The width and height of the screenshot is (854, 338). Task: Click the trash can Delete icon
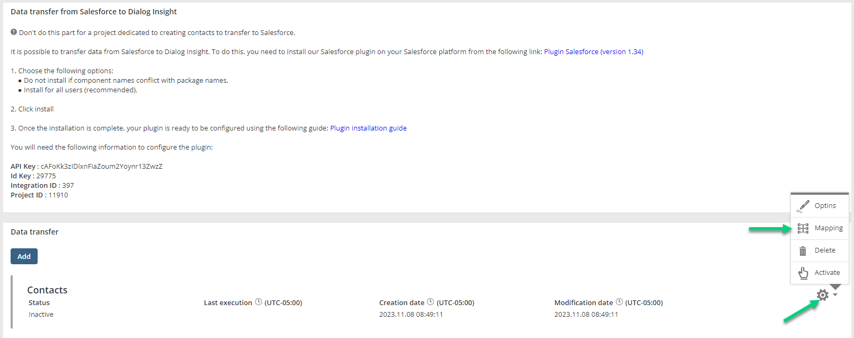(803, 250)
